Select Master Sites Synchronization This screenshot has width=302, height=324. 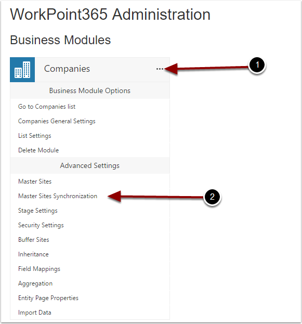[x=58, y=196]
